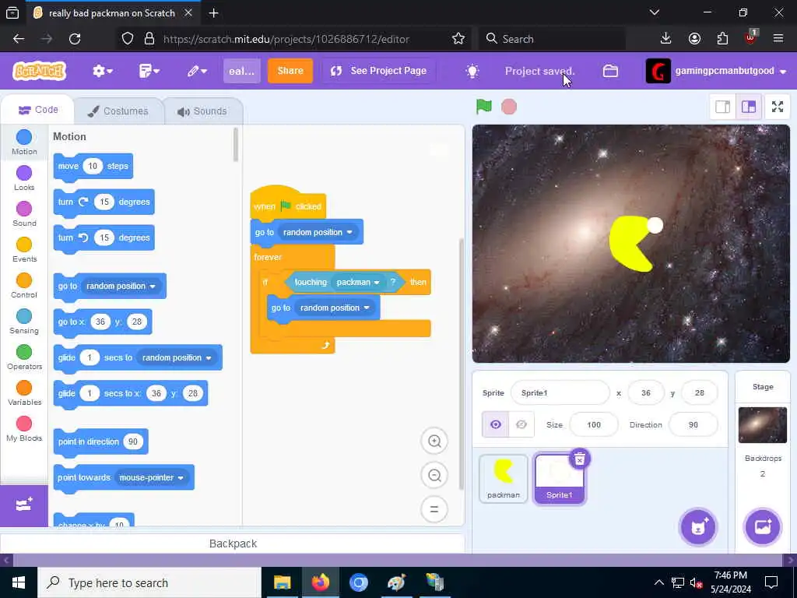
Task: Click the sprite Direction field
Action: (693, 424)
